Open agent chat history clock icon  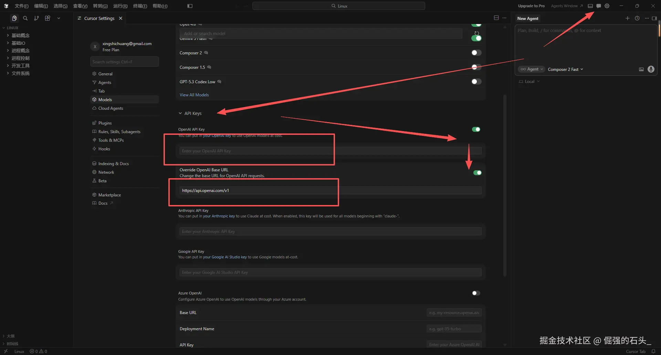coord(637,18)
